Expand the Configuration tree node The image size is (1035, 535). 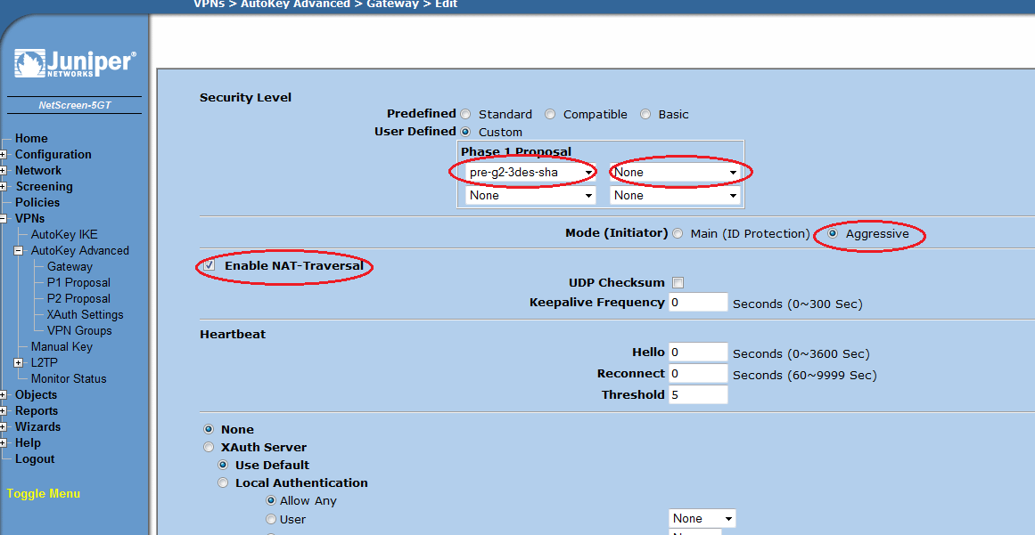pos(4,155)
